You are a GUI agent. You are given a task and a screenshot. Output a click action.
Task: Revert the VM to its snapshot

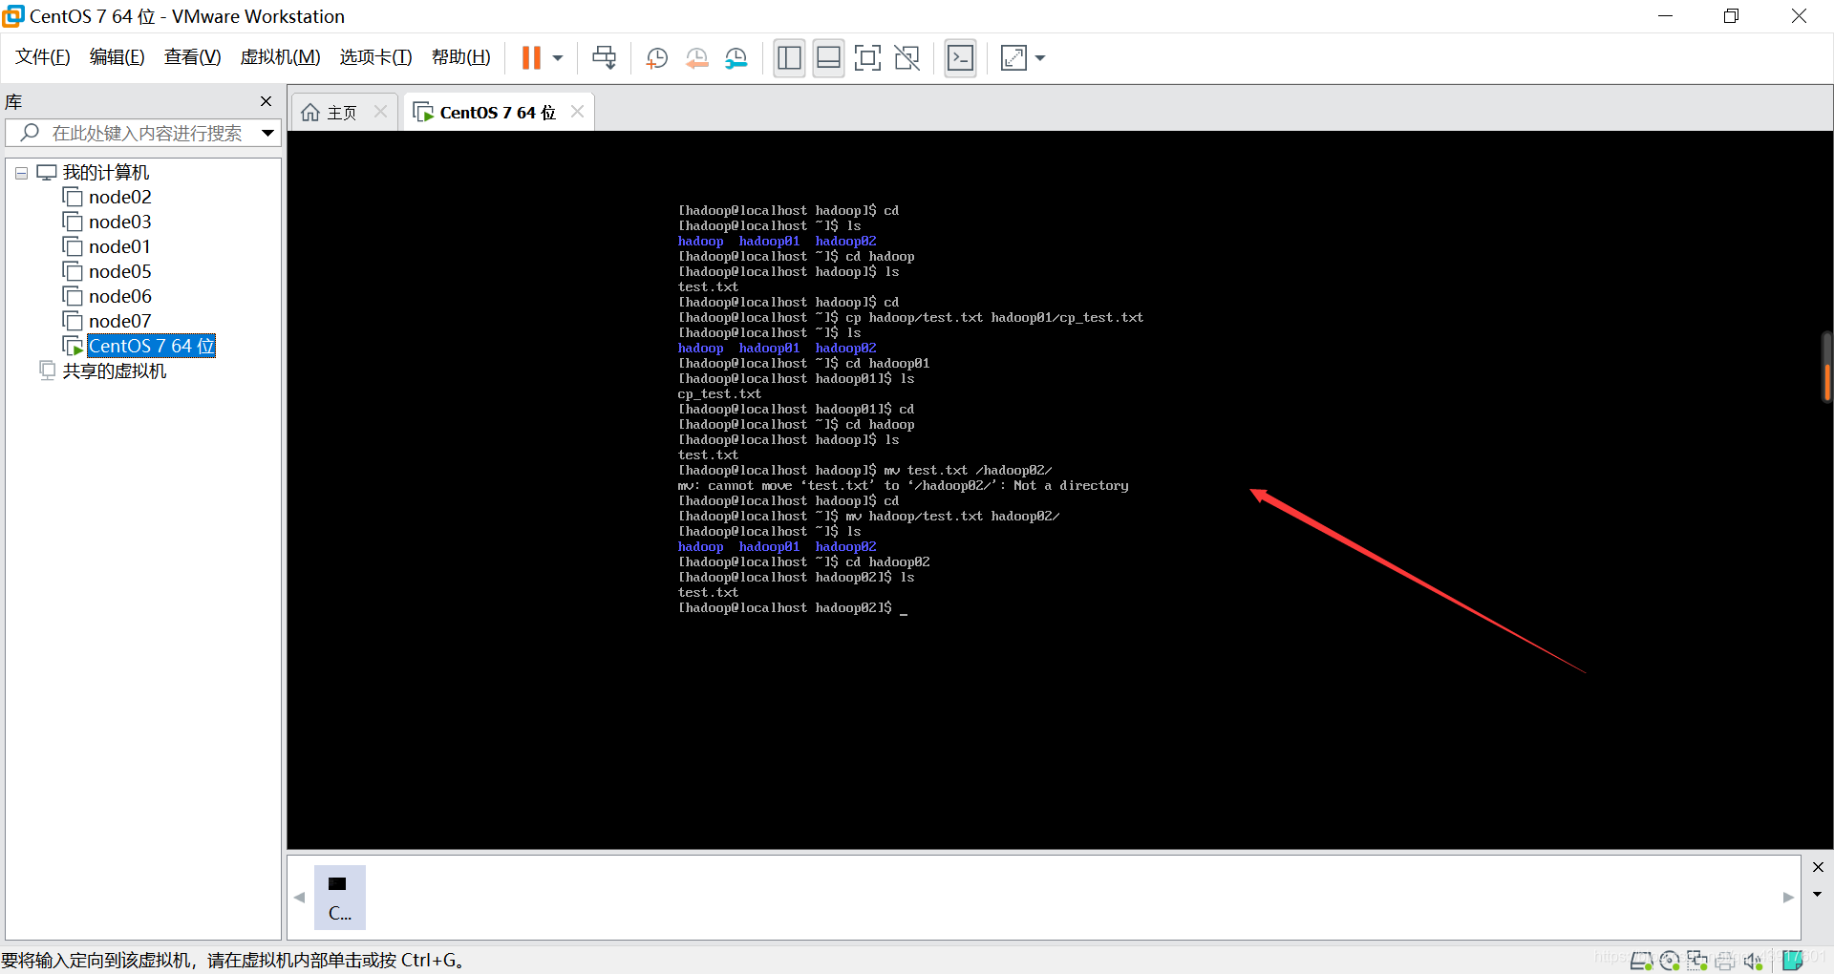click(x=696, y=58)
